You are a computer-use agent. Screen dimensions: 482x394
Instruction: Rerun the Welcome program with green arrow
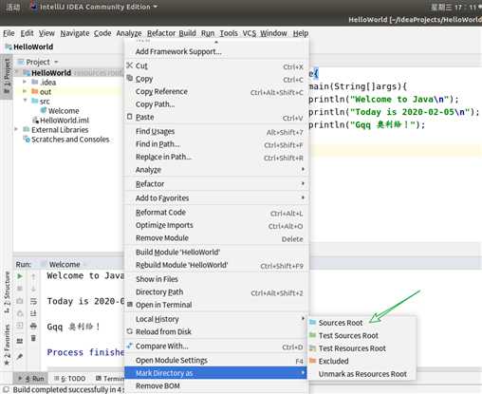tap(20, 276)
